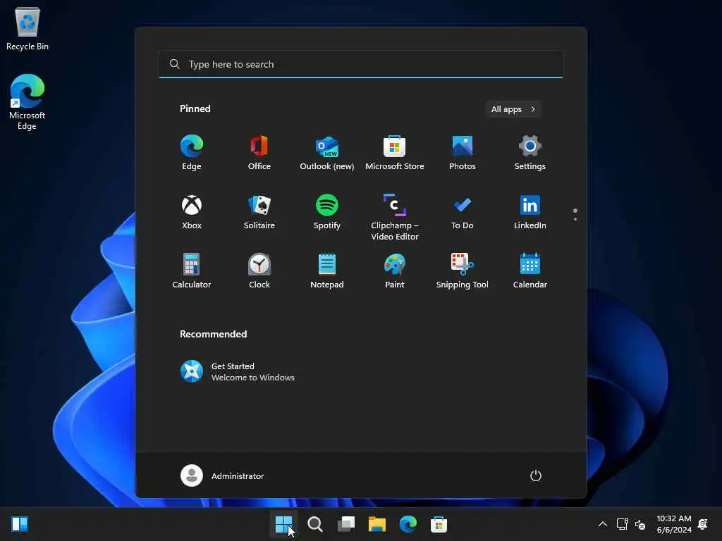Click the power button icon
Image resolution: width=722 pixels, height=541 pixels.
pyautogui.click(x=536, y=475)
